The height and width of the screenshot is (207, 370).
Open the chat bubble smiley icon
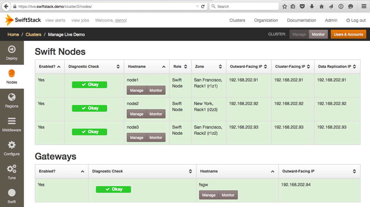pyautogui.click(x=350, y=6)
